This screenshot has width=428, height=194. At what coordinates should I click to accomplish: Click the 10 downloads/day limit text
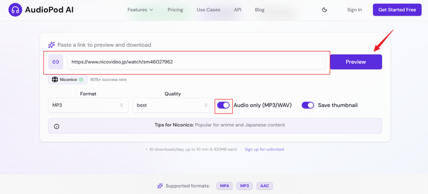(x=193, y=149)
